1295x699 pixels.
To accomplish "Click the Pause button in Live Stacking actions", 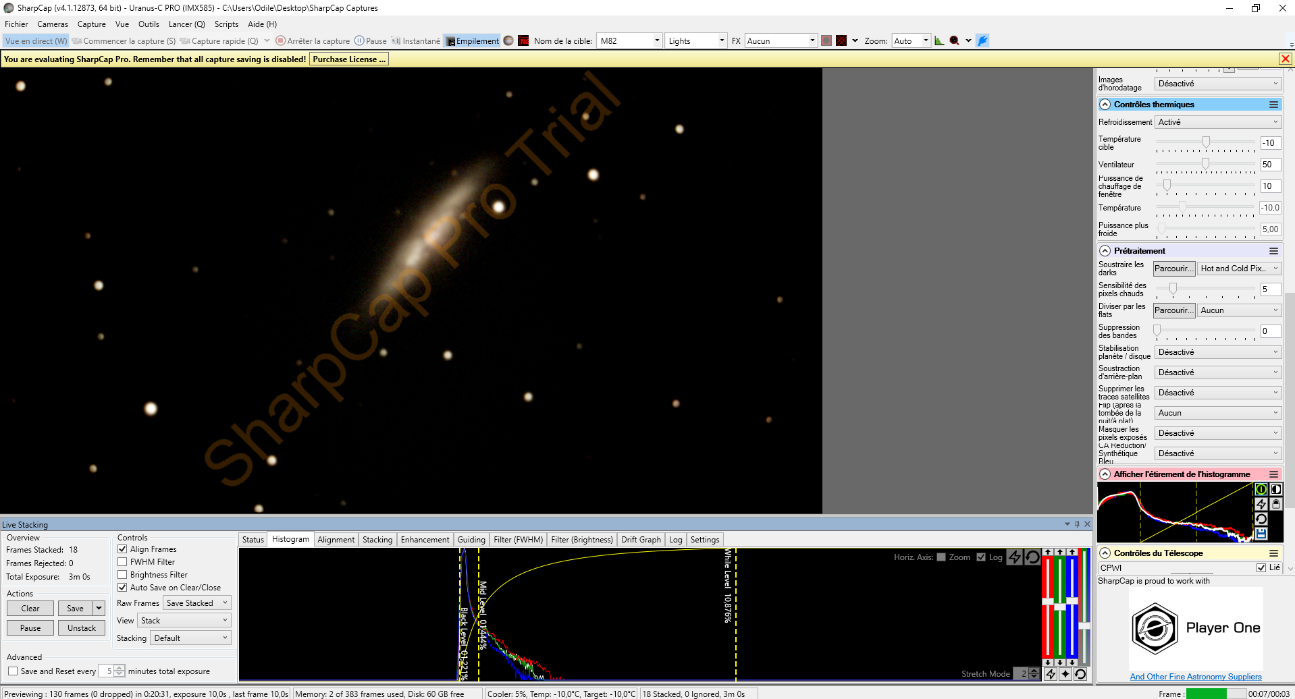I will (x=30, y=628).
